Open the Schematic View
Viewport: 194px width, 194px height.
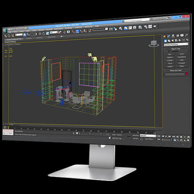[135, 27]
